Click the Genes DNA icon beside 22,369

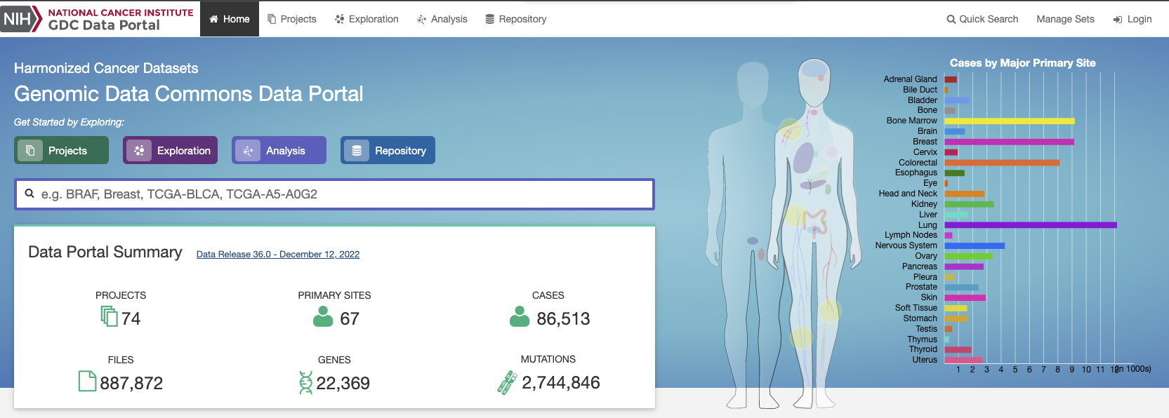[x=305, y=382]
